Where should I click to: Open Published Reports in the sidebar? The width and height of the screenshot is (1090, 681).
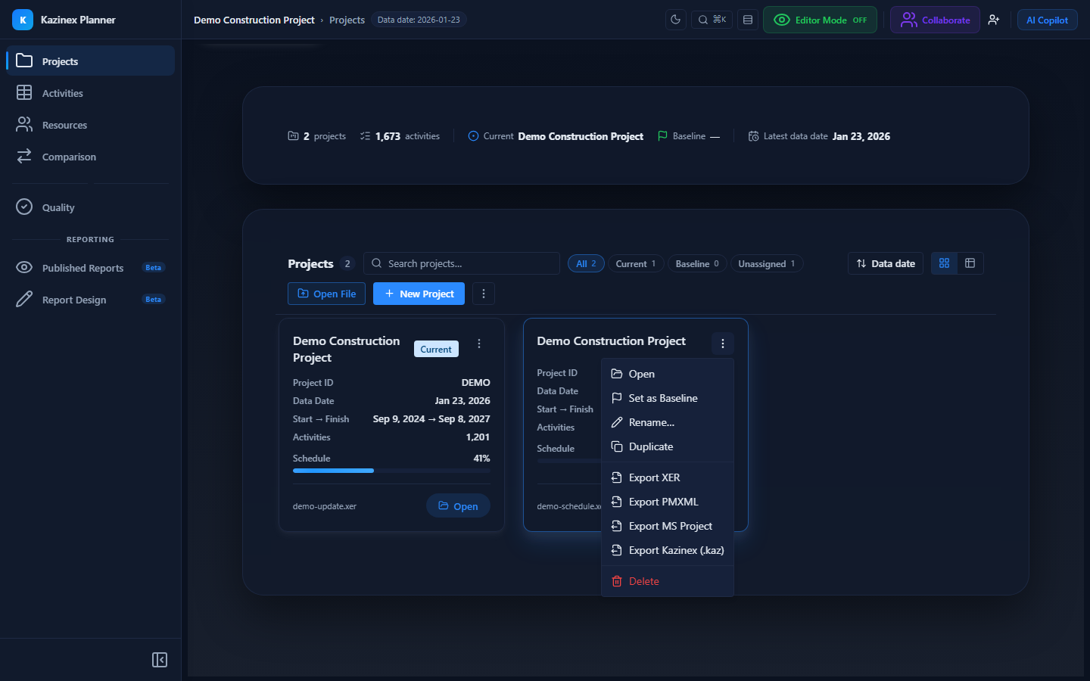pyautogui.click(x=91, y=268)
